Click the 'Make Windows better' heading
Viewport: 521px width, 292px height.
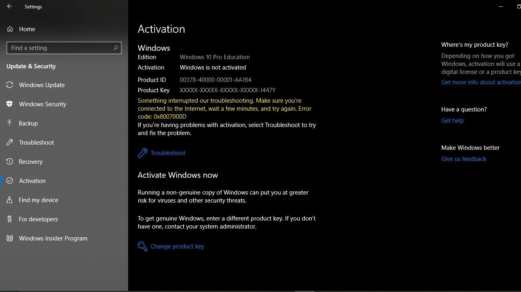(471, 148)
